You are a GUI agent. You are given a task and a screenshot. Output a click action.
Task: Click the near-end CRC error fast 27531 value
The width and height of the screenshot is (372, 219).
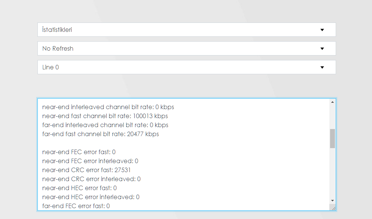[x=122, y=170]
